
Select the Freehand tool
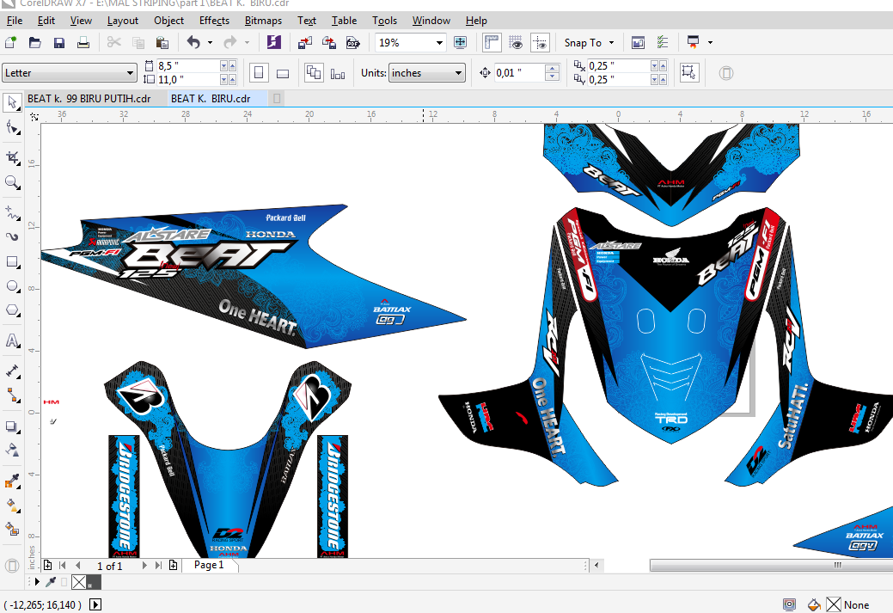12,212
